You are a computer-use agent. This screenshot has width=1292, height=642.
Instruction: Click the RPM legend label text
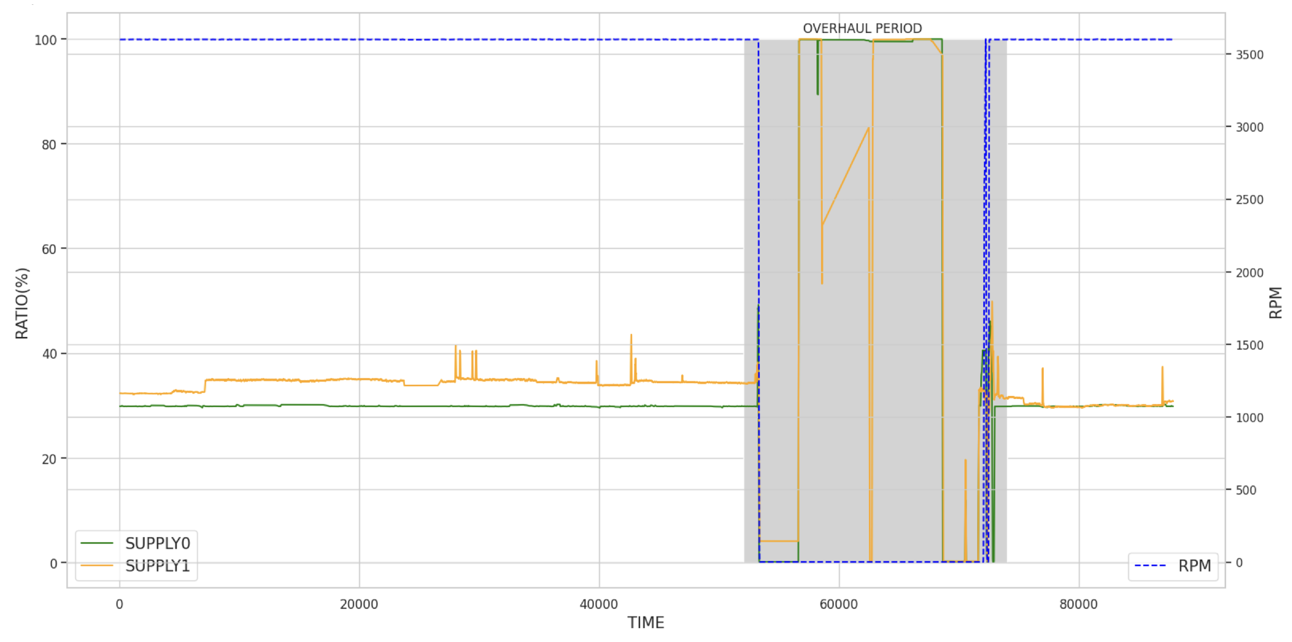click(x=1194, y=566)
